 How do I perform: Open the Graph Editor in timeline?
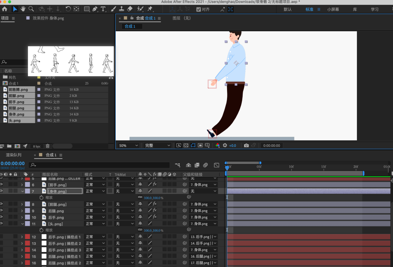tap(217, 165)
